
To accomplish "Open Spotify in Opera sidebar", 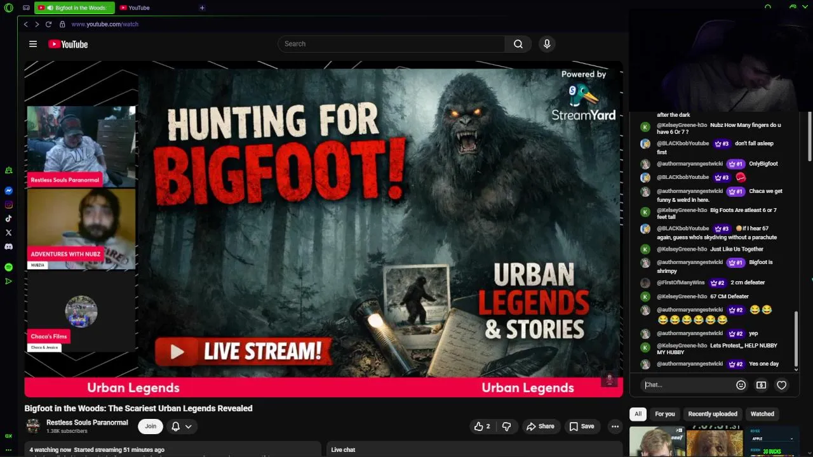I will [9, 267].
